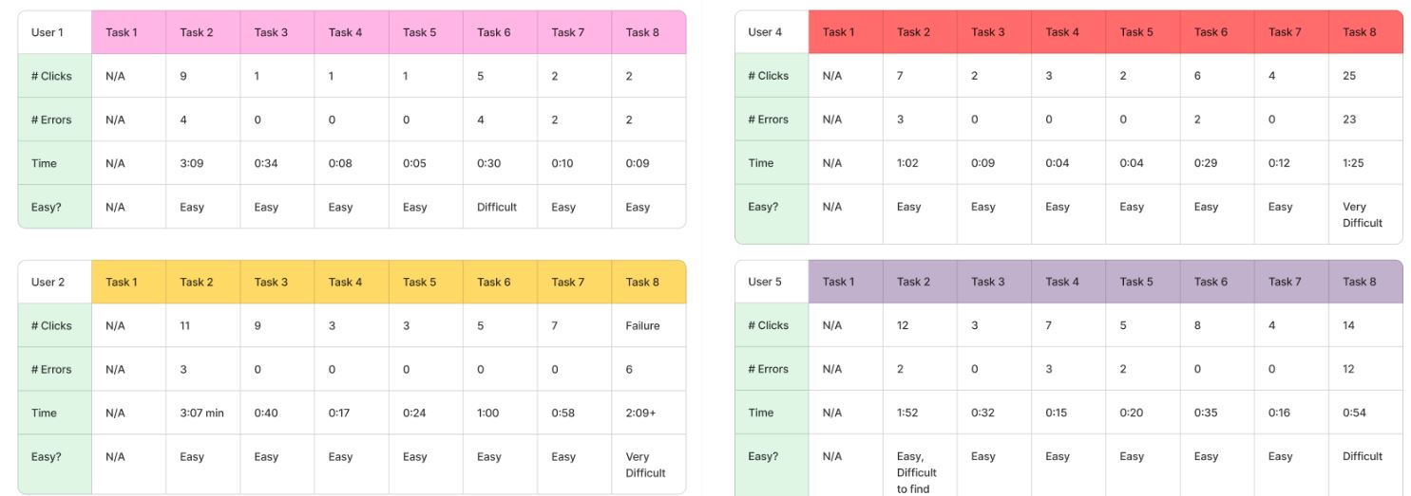
Task: Click '# Errors' row label in User 2 table
Action: click(x=51, y=369)
